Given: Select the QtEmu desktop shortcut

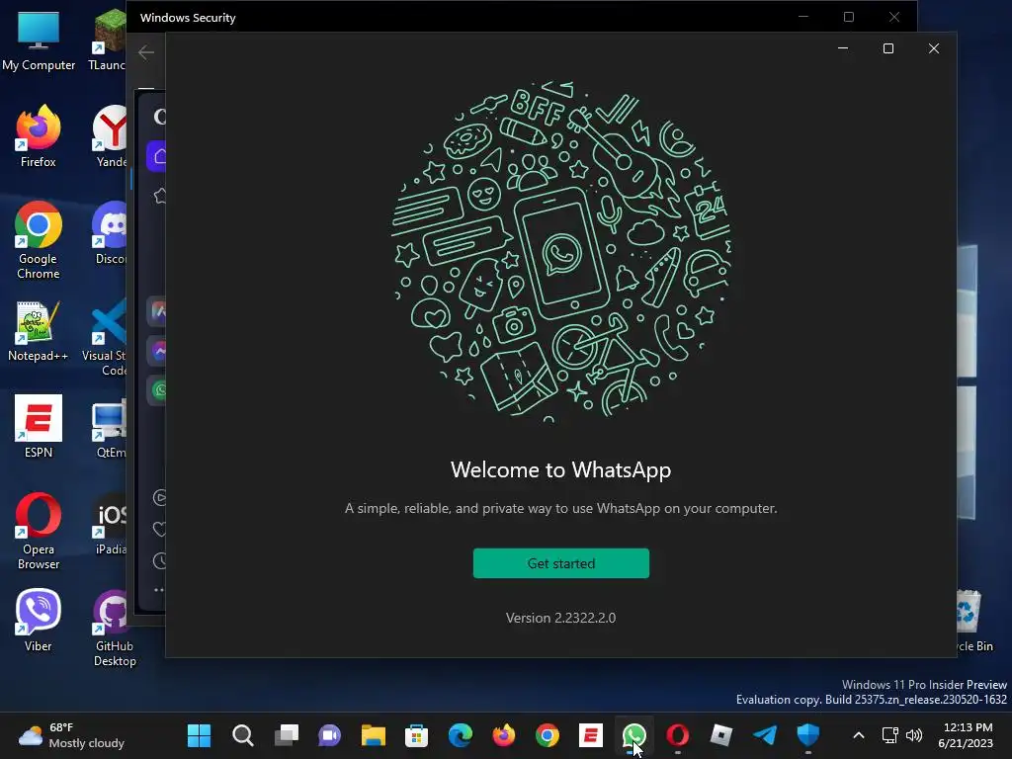Looking at the screenshot, I should [x=111, y=427].
